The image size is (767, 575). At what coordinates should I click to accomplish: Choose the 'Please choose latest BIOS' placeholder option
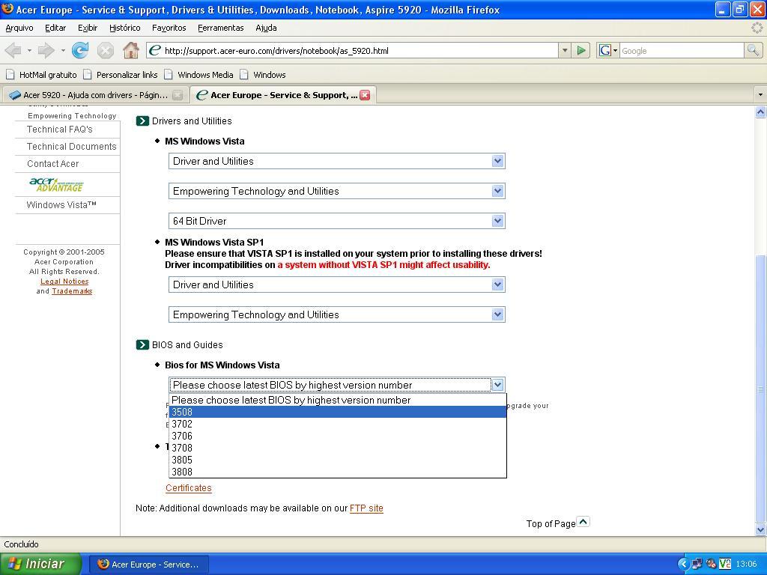tap(338, 400)
